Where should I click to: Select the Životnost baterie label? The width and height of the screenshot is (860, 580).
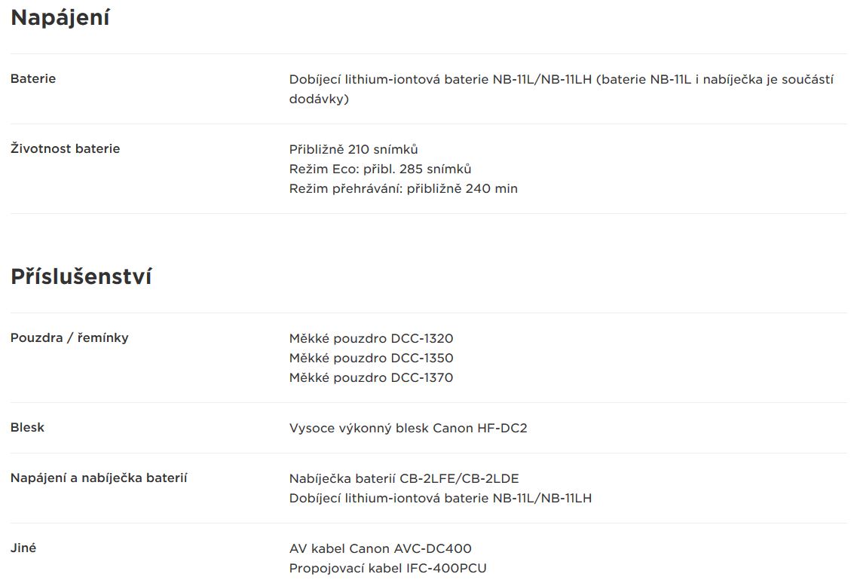coord(66,148)
